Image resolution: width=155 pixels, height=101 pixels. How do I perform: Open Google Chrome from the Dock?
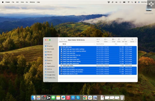coord(85,98)
